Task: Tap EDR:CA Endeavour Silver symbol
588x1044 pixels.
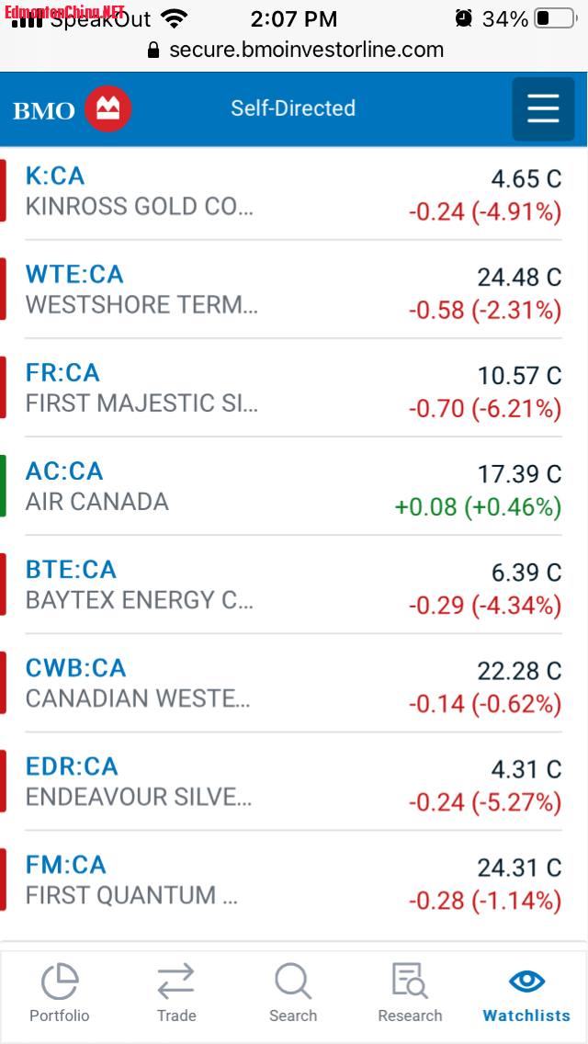Action: click(72, 766)
